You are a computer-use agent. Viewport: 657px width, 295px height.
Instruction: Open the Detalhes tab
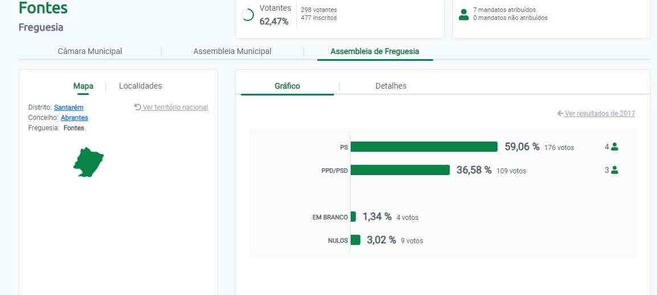[x=391, y=86]
